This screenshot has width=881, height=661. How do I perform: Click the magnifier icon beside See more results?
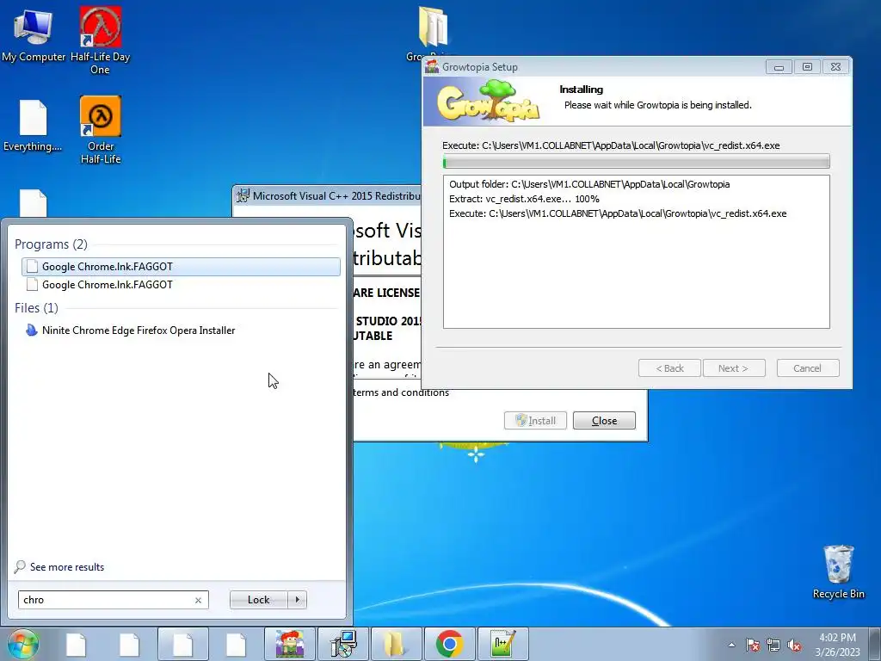click(20, 566)
